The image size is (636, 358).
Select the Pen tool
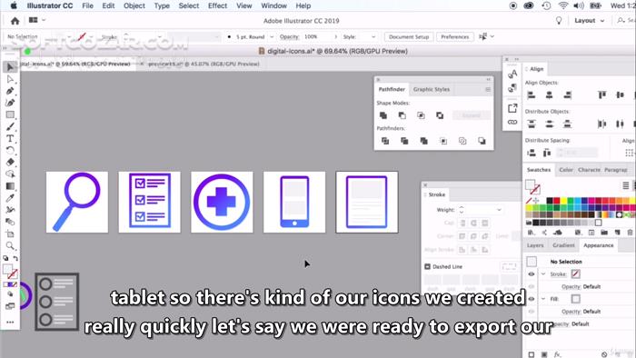(x=10, y=91)
